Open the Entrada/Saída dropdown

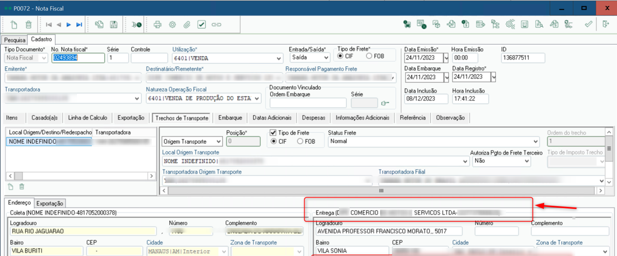point(326,58)
